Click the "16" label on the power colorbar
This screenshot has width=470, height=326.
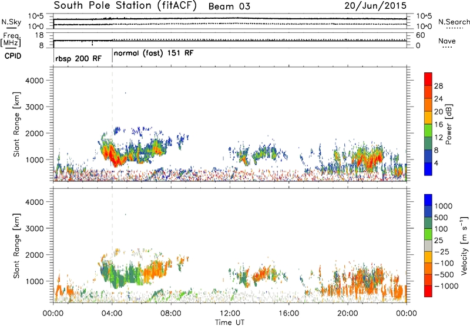pos(438,125)
